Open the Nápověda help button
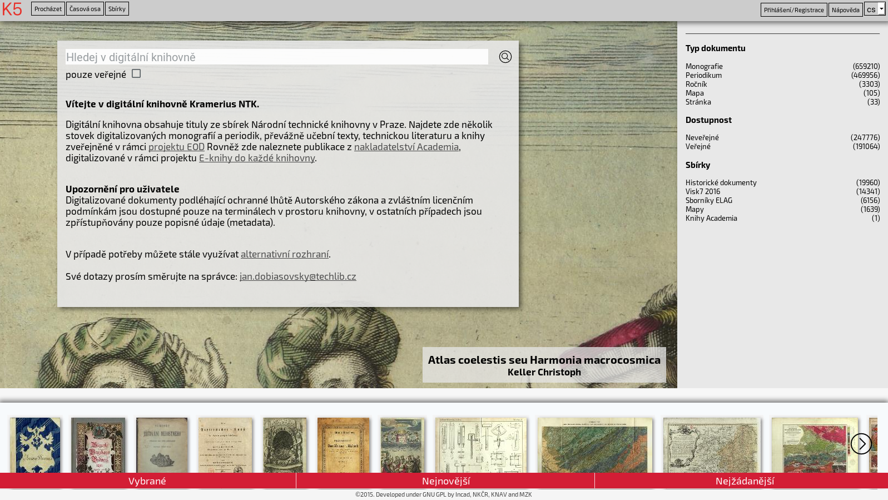Viewport: 888px width, 500px height. point(845,10)
